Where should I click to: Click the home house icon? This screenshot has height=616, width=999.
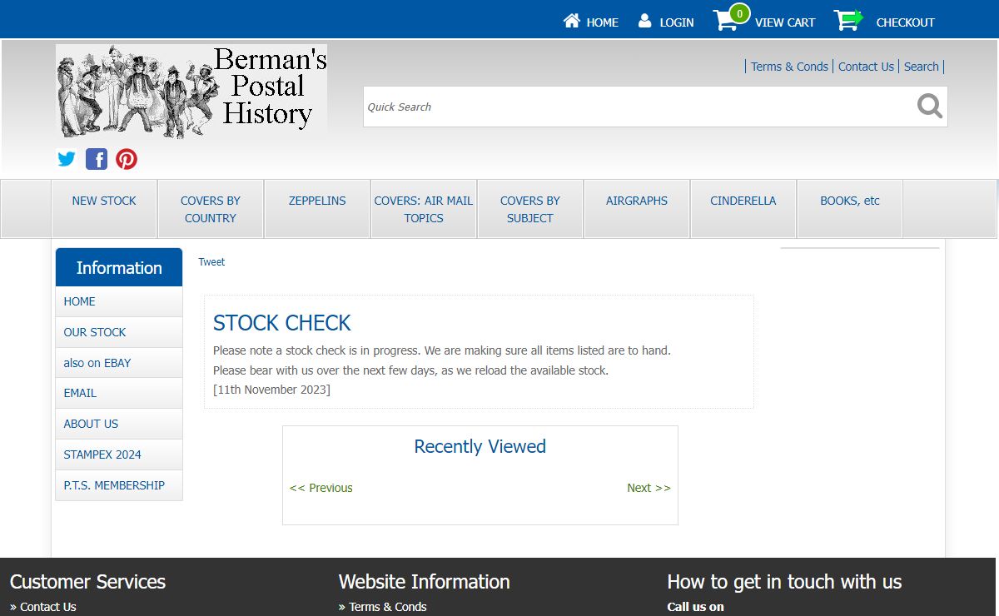(x=571, y=21)
